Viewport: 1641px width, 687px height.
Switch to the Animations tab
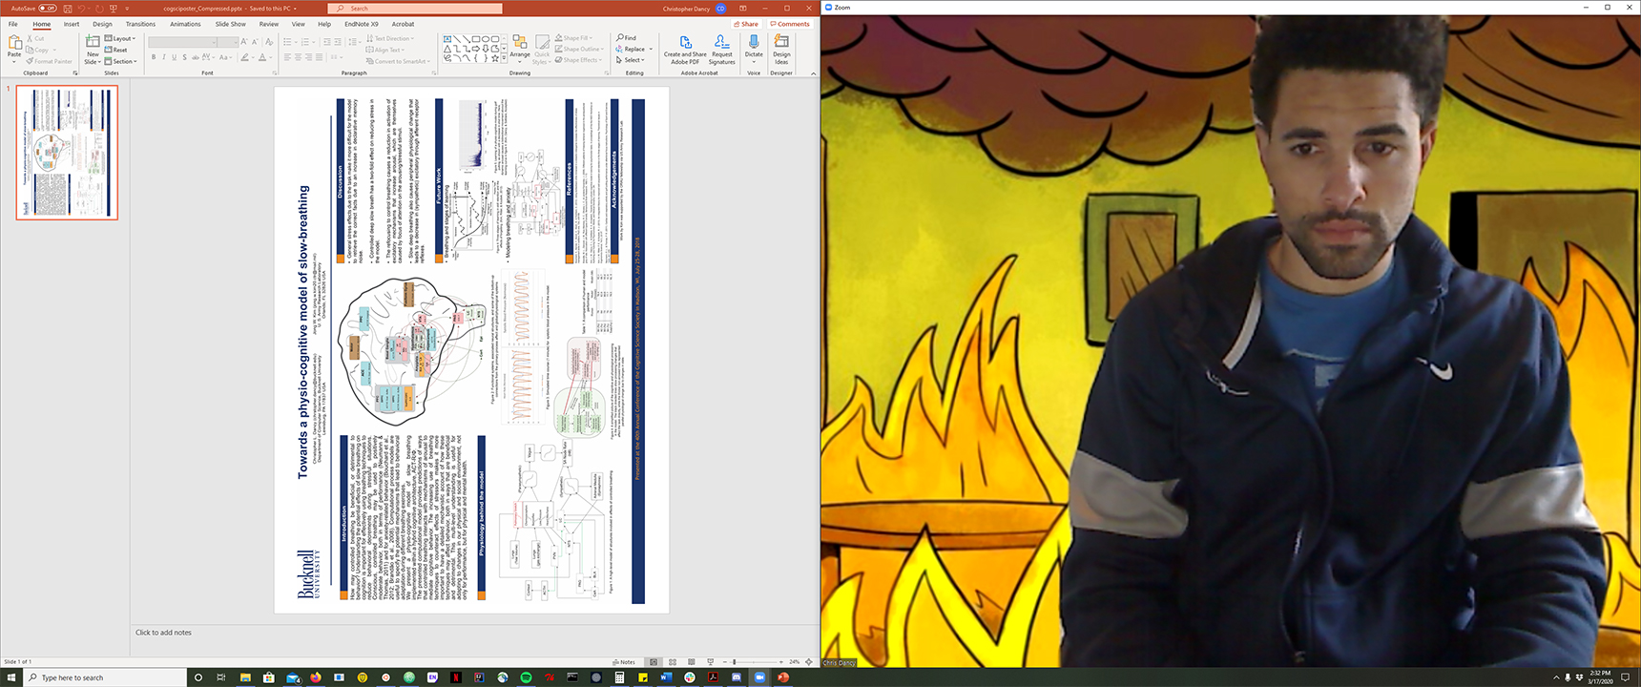click(x=185, y=24)
